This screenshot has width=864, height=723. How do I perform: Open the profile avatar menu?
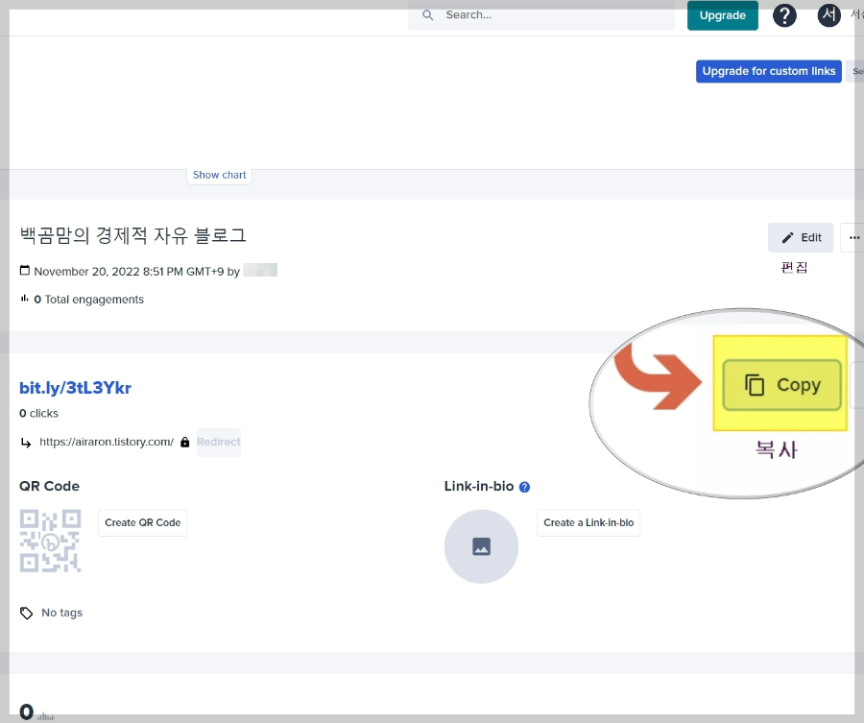click(828, 15)
